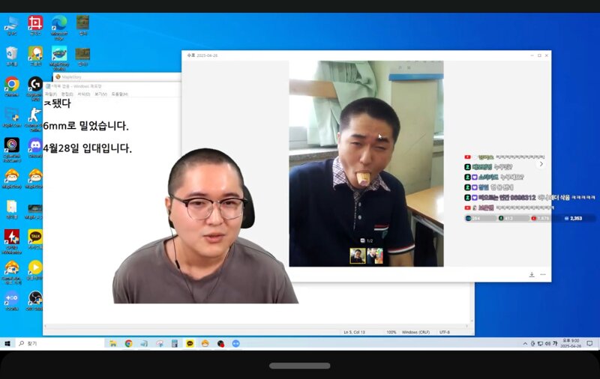Click the volume icon in the system tray
Screen dimensions: 600x379
pos(547,344)
